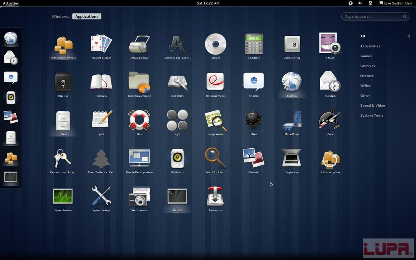416x260 pixels.
Task: Open Rhythmbox from the dash
Action: click(11, 98)
